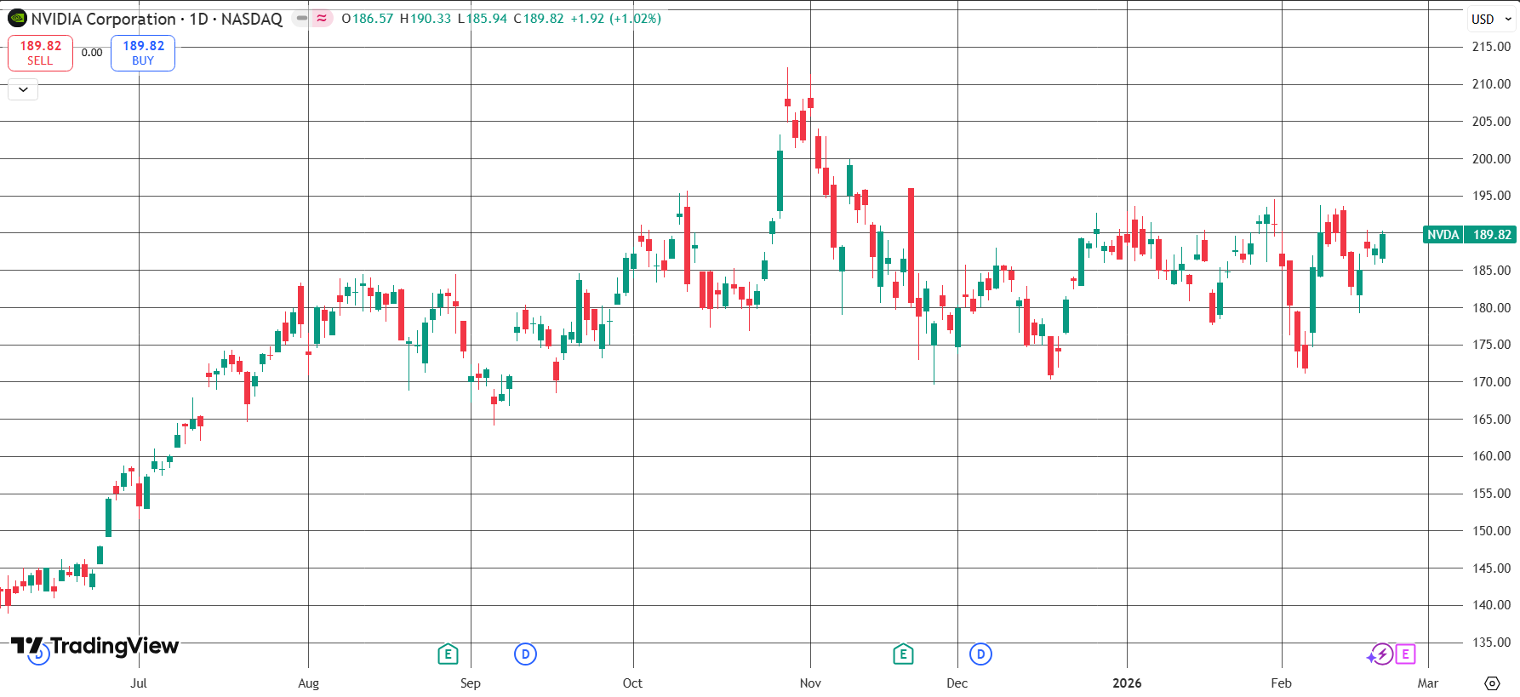Click the 170.00 price axis label
The height and width of the screenshot is (697, 1520).
coord(1491,382)
